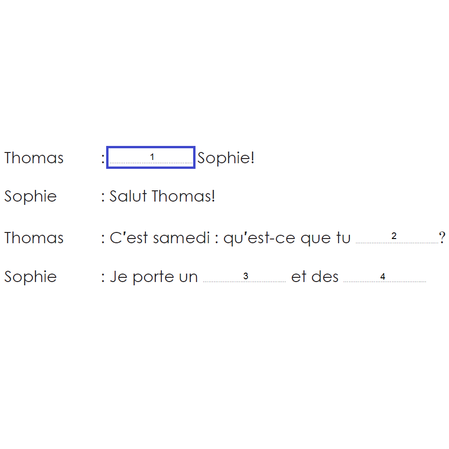Select the Sophie speaker label on the second line
Image resolution: width=449 pixels, height=449 pixels.
30,196
